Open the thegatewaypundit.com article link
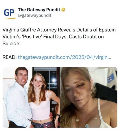120x131 pixels. [x=64, y=57]
